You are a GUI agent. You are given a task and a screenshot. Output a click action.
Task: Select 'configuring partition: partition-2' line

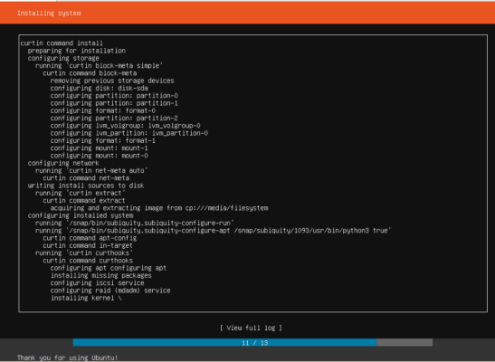114,119
